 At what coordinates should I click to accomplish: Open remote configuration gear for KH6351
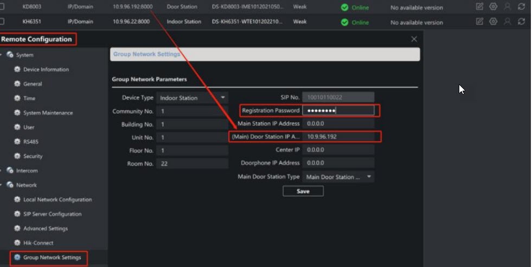(493, 22)
